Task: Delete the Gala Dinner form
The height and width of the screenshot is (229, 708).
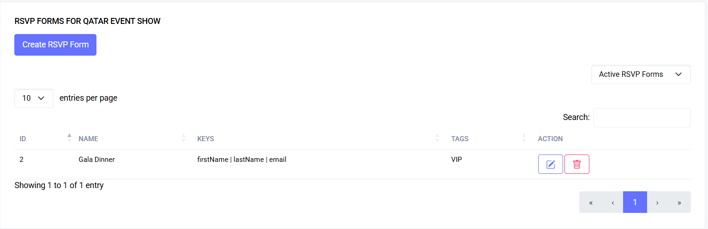Action: click(x=577, y=164)
